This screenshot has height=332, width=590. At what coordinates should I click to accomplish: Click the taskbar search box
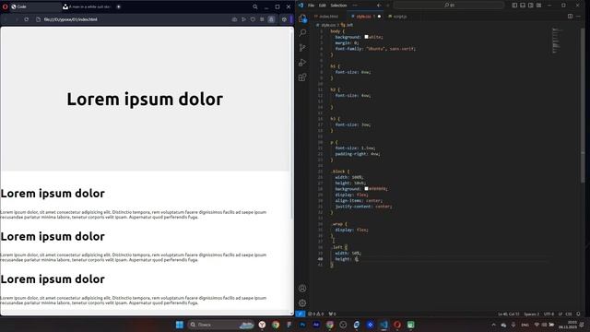pyautogui.click(x=221, y=325)
